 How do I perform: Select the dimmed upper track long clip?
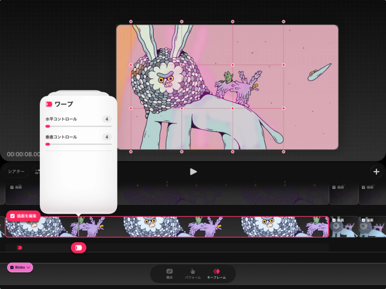pyautogui.click(x=167, y=194)
